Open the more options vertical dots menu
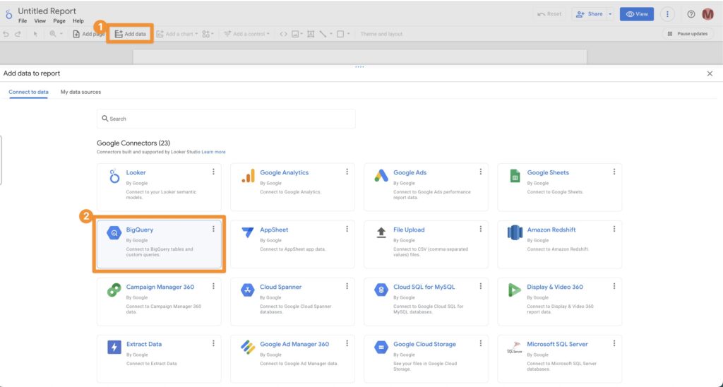This screenshot has width=723, height=387. 667,14
